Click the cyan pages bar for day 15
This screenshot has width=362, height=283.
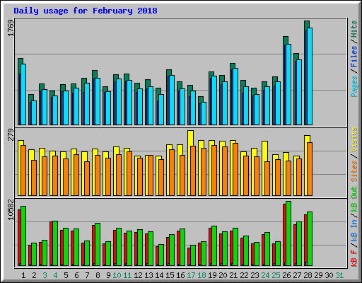pyautogui.click(x=172, y=100)
